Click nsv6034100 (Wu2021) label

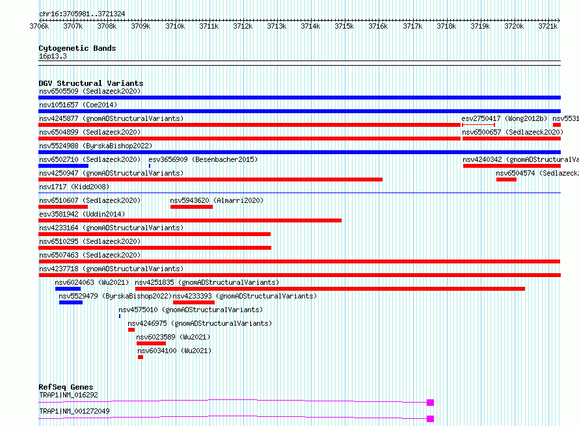174,351
